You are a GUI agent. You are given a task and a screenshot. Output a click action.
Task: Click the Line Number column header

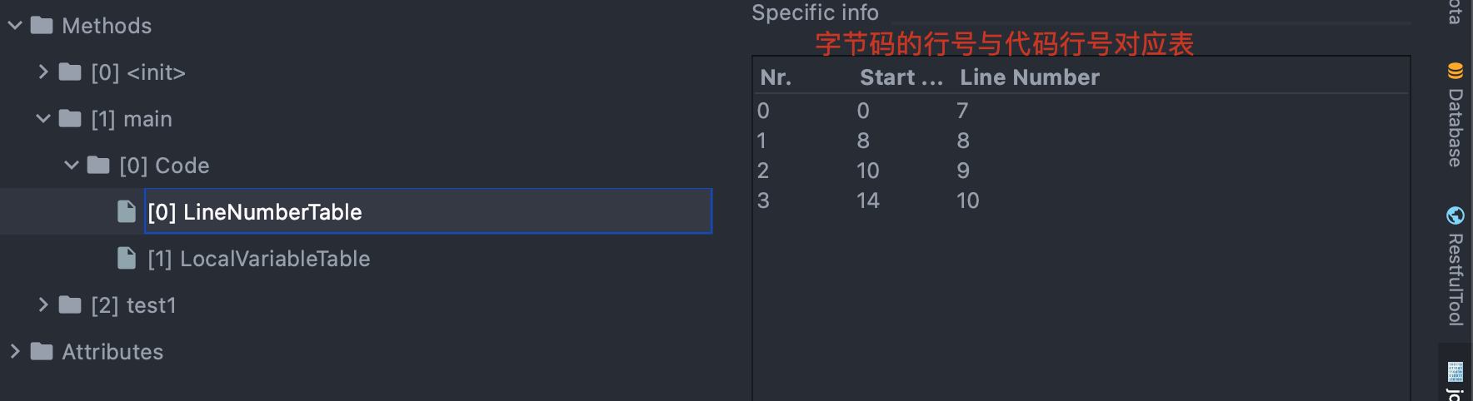tap(1030, 77)
